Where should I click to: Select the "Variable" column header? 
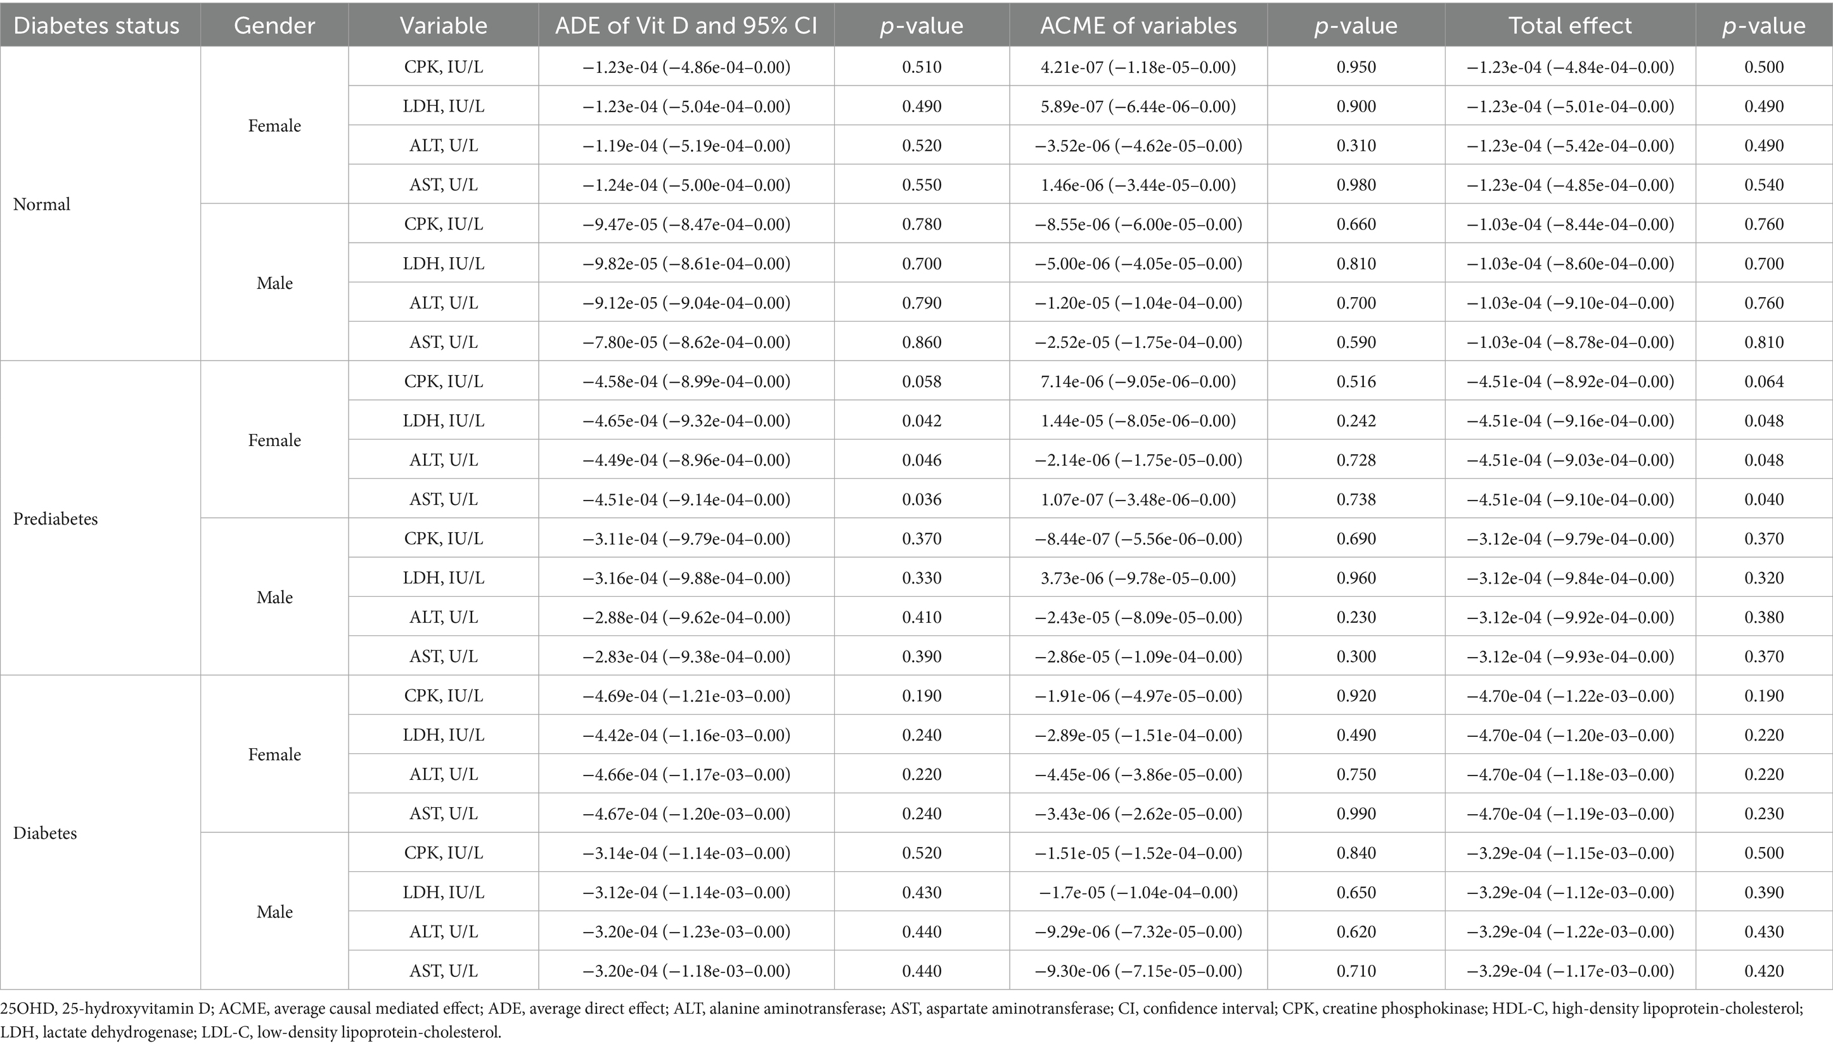tap(443, 26)
